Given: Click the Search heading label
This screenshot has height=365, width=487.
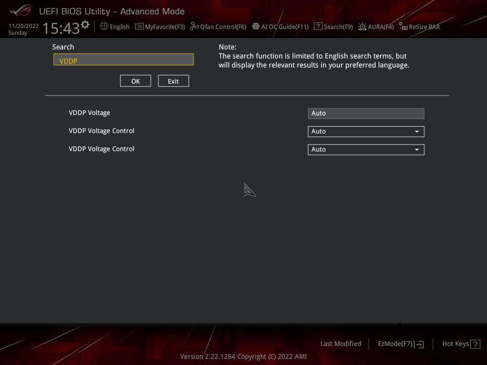Looking at the screenshot, I should point(63,47).
